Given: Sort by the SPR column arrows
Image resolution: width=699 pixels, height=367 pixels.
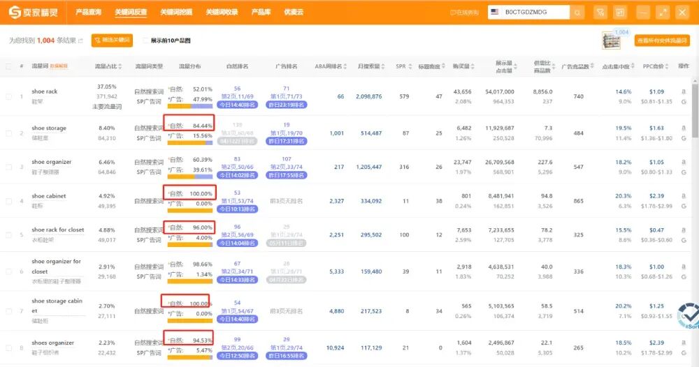Looking at the screenshot, I should (x=410, y=66).
